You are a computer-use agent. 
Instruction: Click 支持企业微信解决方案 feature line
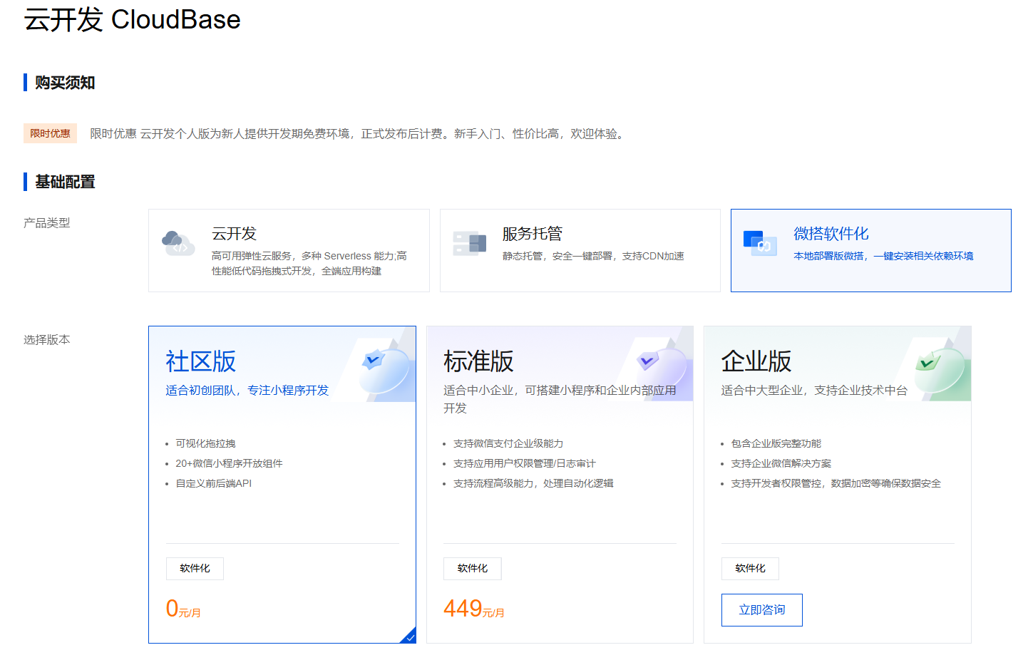[x=781, y=463]
